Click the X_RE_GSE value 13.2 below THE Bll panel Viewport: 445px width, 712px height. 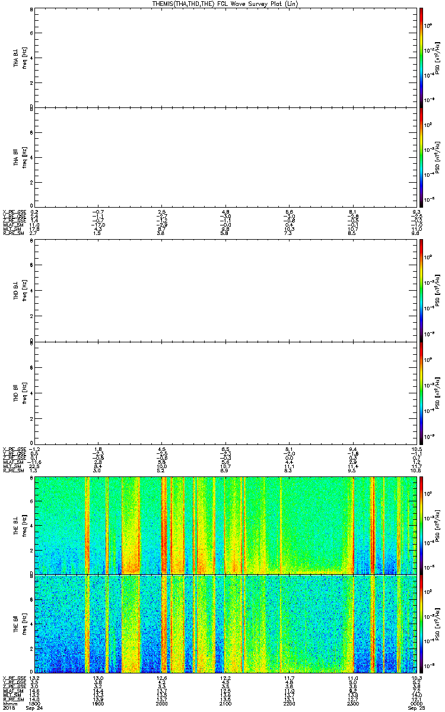coord(34,678)
